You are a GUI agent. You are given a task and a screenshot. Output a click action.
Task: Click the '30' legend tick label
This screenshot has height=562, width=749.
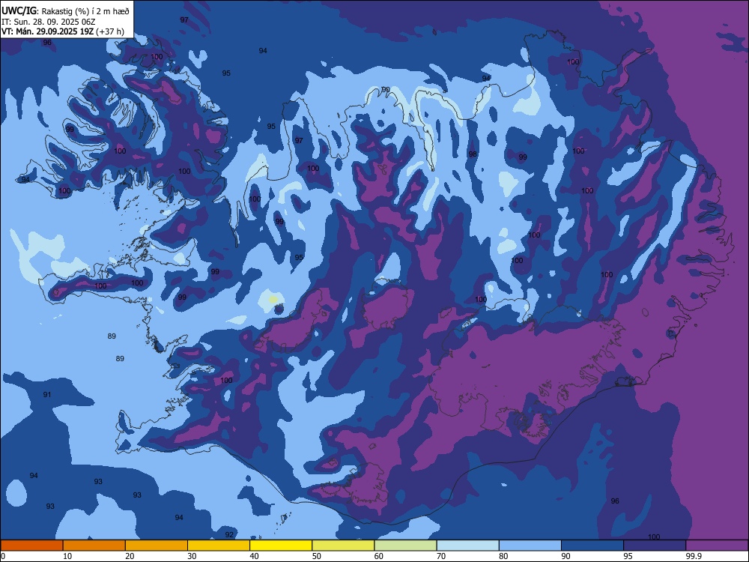pyautogui.click(x=192, y=556)
